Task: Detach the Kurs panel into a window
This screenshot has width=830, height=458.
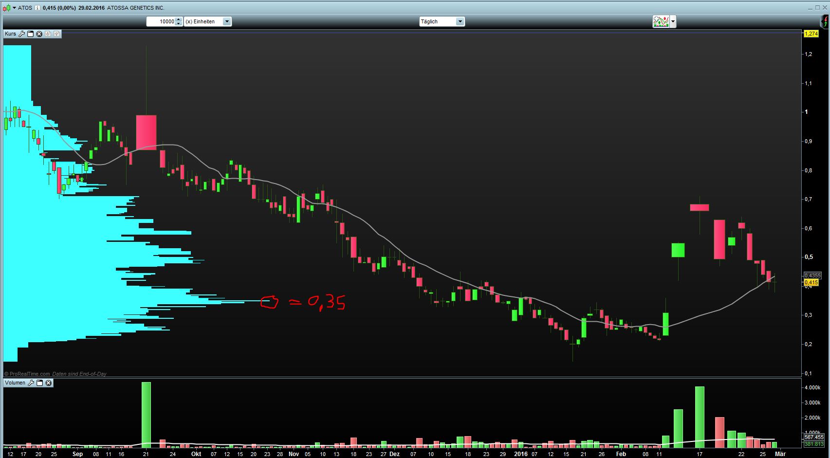Action: point(30,34)
